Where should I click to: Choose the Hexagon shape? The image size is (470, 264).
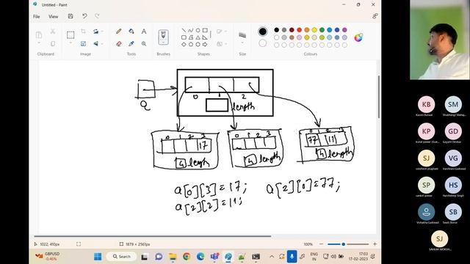tap(198, 44)
